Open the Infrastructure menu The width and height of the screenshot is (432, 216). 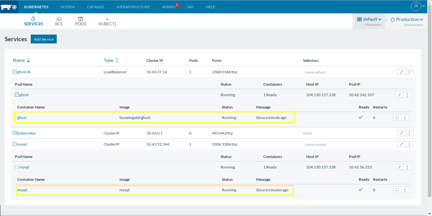pos(133,7)
